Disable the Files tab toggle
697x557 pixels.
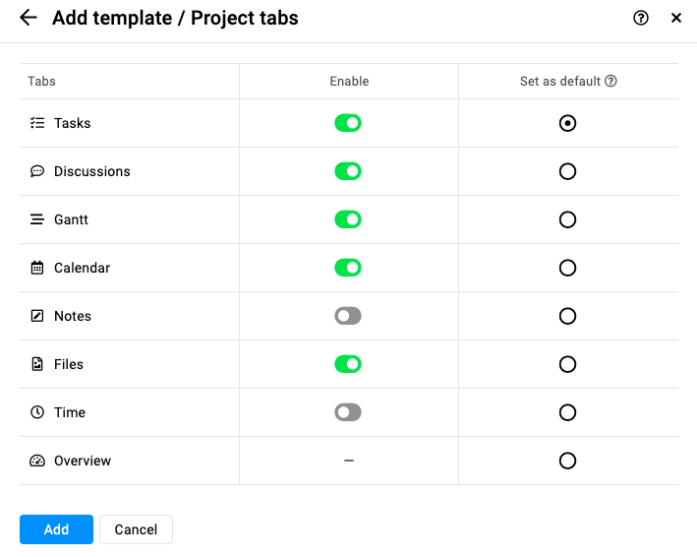(348, 364)
